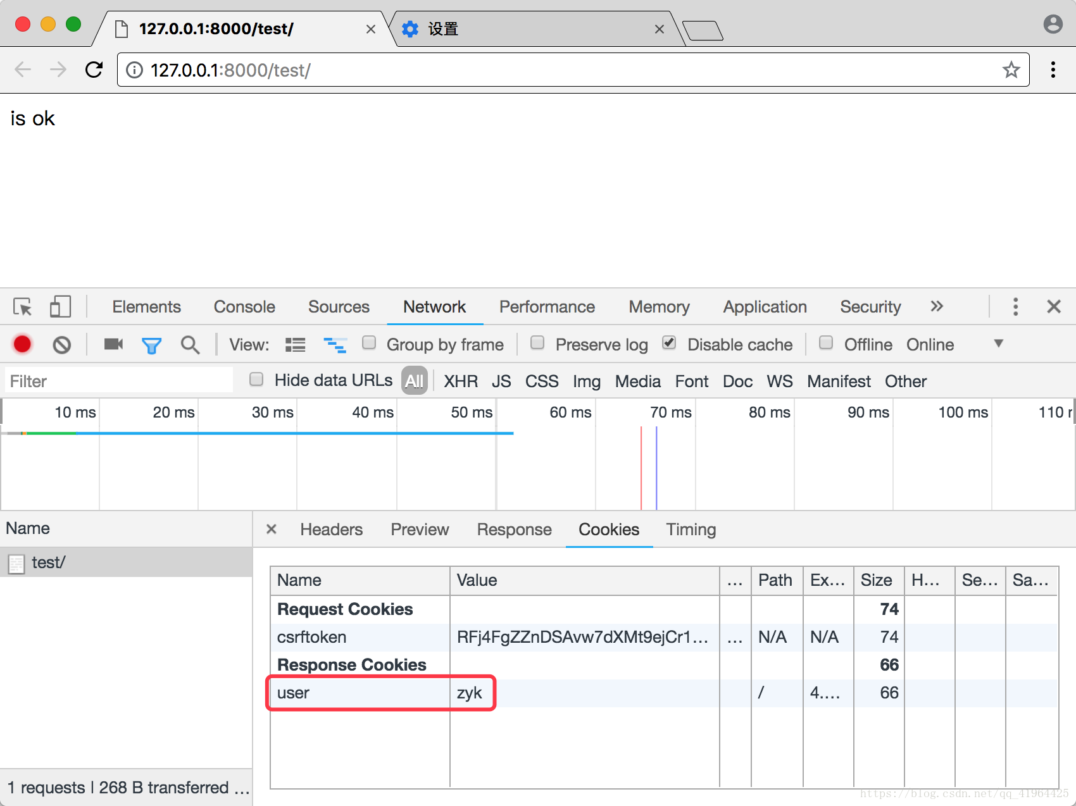Click the red record network log button
Screen dimensions: 1076x806
point(22,344)
